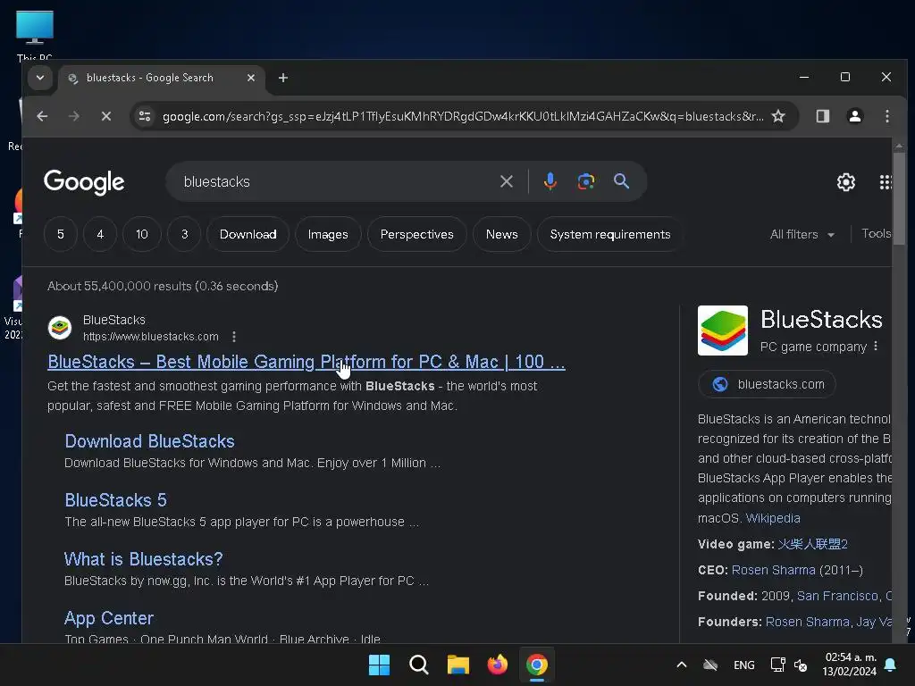
Task: Open the Chrome three-dot menu
Action: 887,116
